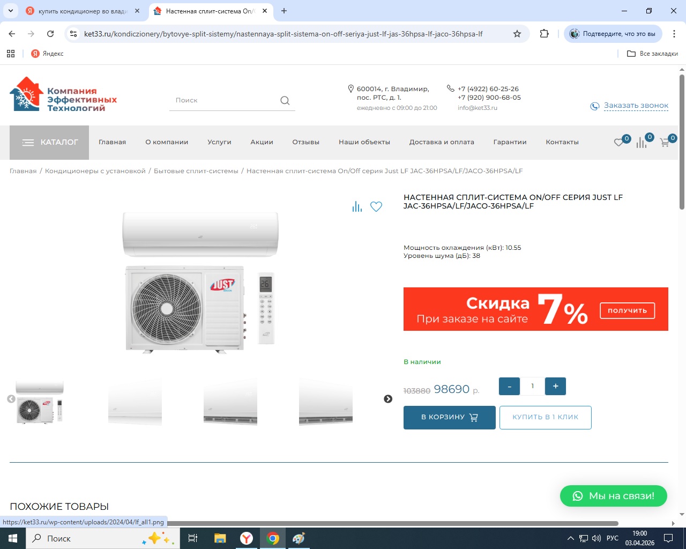Click the main product image
Viewport: 686px width, 549px height.
click(200, 282)
